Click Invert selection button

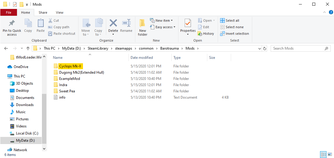pos(234,34)
